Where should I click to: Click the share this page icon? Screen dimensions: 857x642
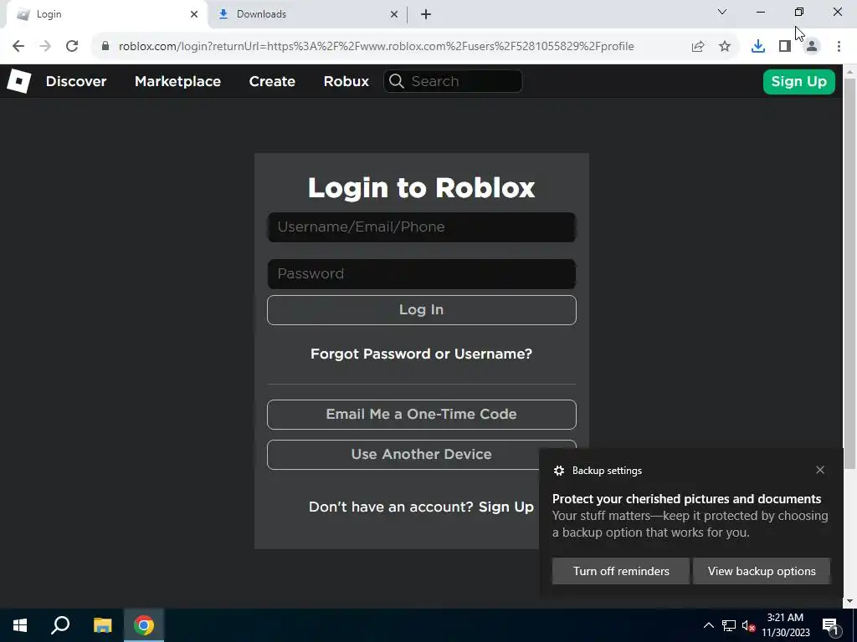pyautogui.click(x=698, y=47)
